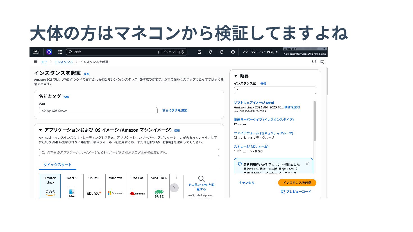Click the monitor icon beside the info circle
Image resolution: width=413 pixels, height=232 pixels.
click(x=322, y=62)
